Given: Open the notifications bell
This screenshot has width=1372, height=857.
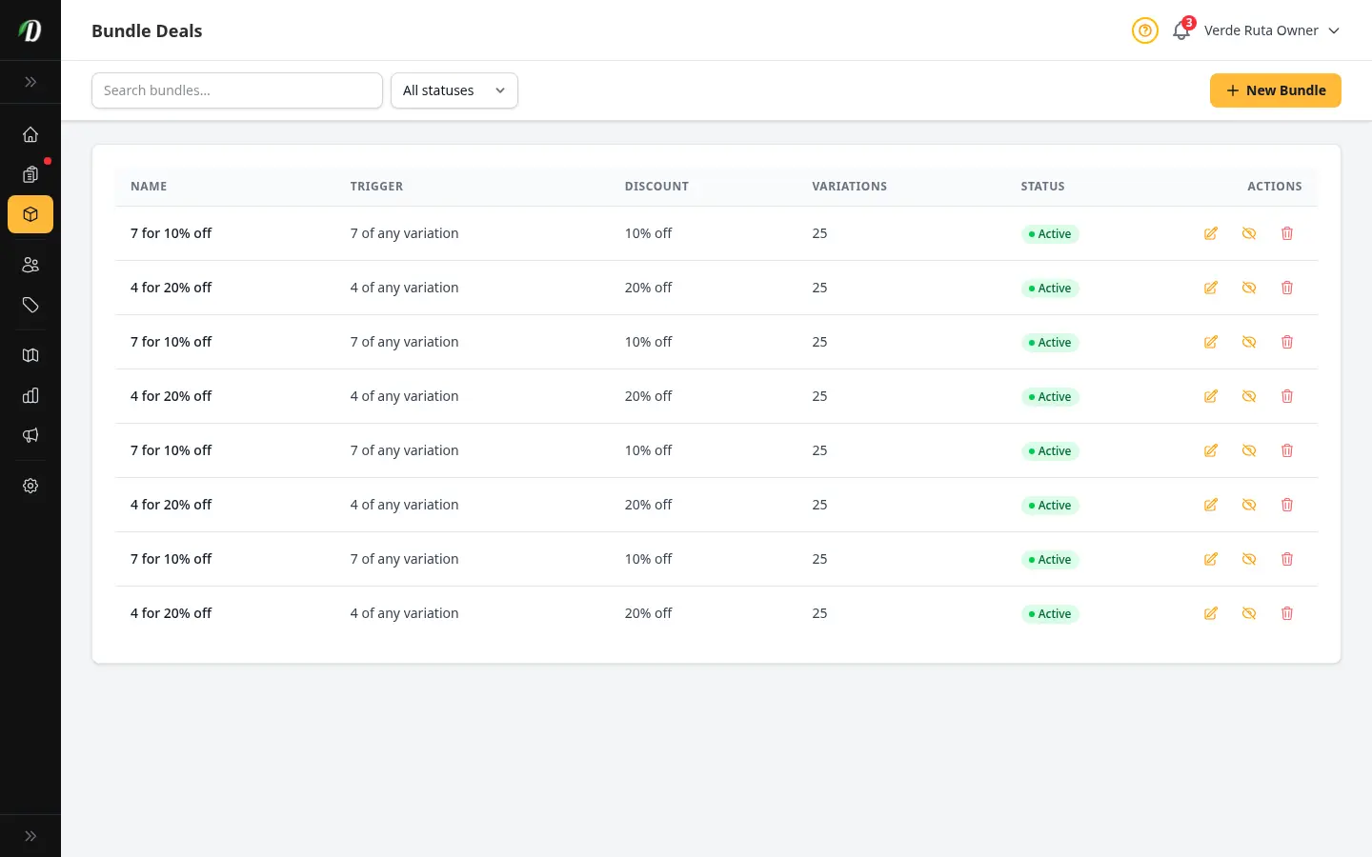Looking at the screenshot, I should [x=1181, y=30].
